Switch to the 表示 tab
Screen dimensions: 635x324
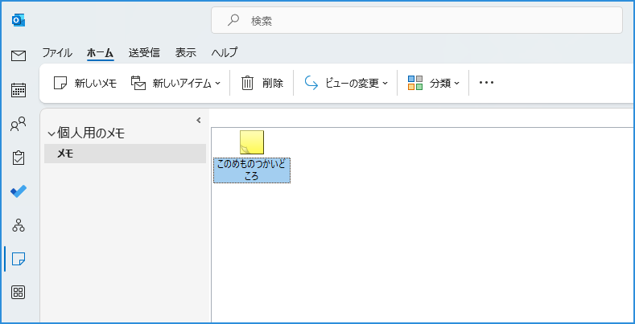coord(185,52)
